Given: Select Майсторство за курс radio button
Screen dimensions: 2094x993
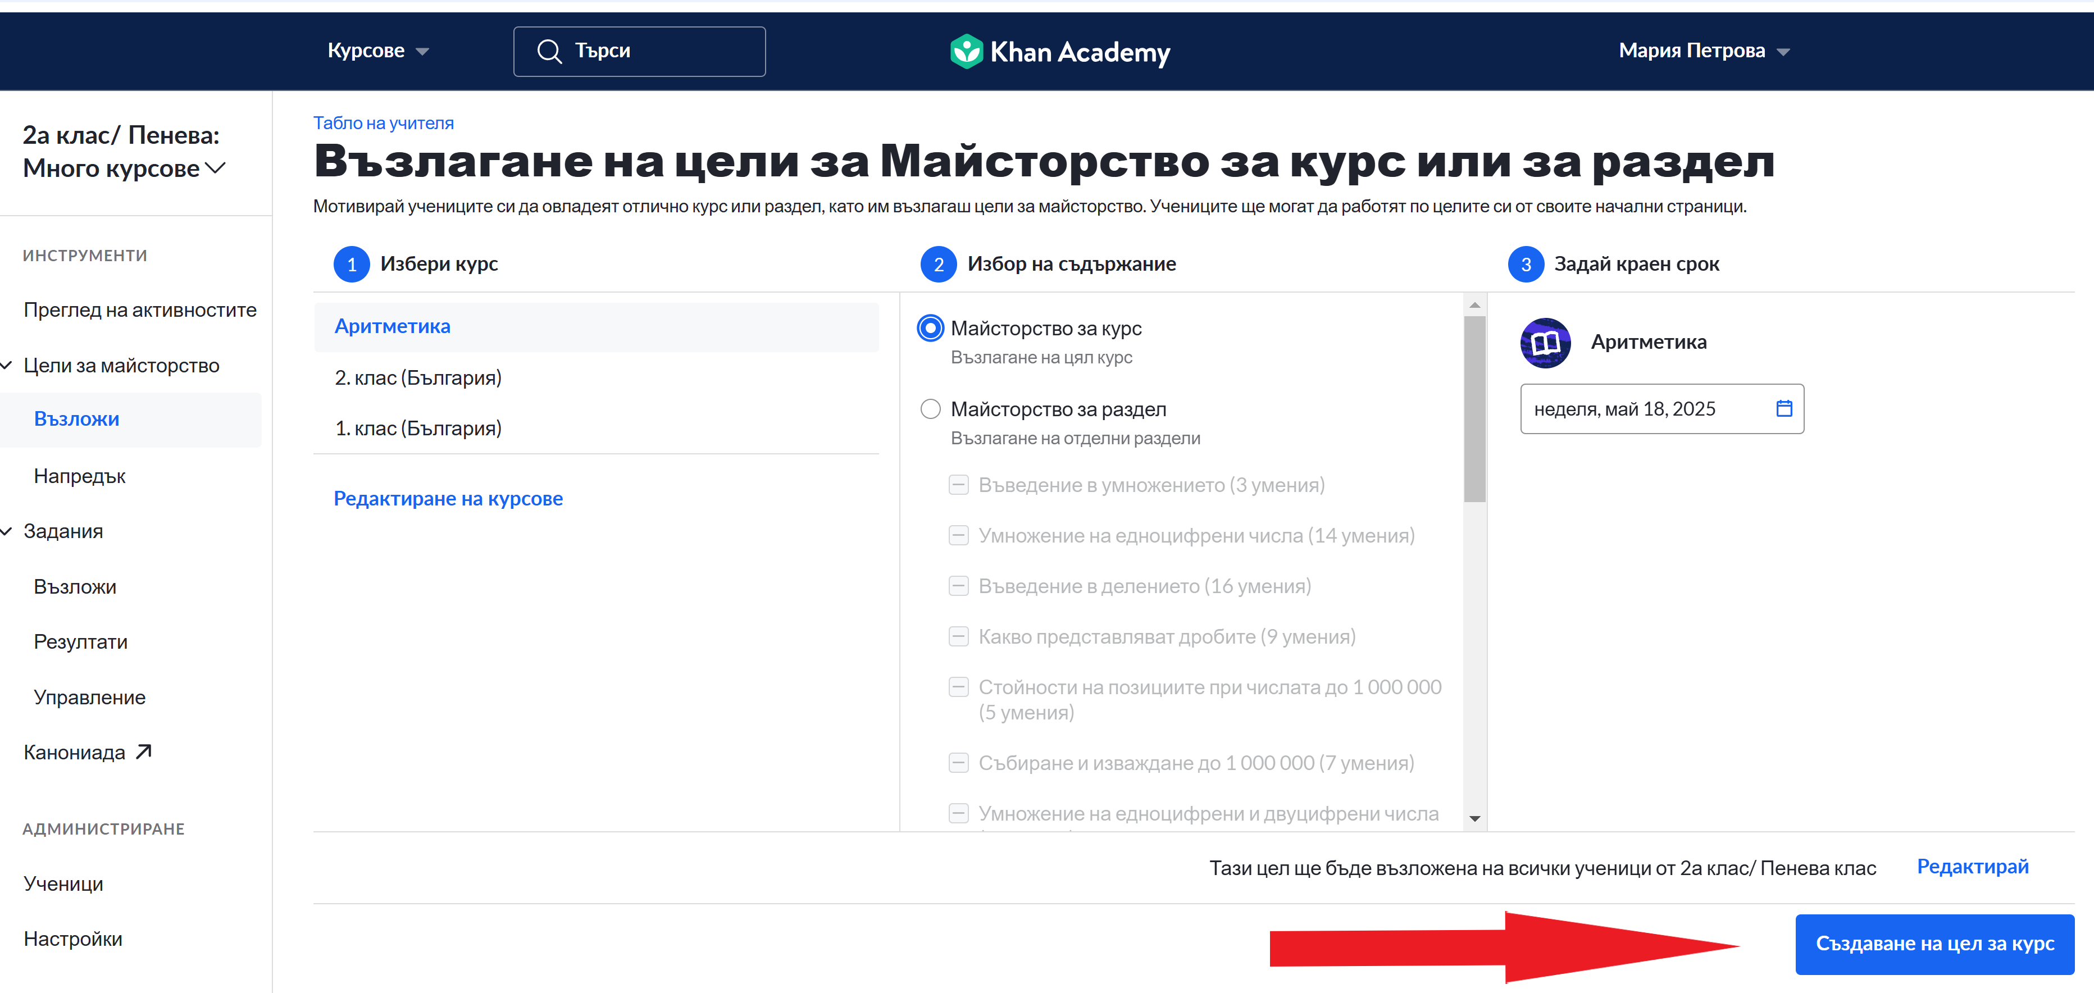Looking at the screenshot, I should pyautogui.click(x=930, y=329).
